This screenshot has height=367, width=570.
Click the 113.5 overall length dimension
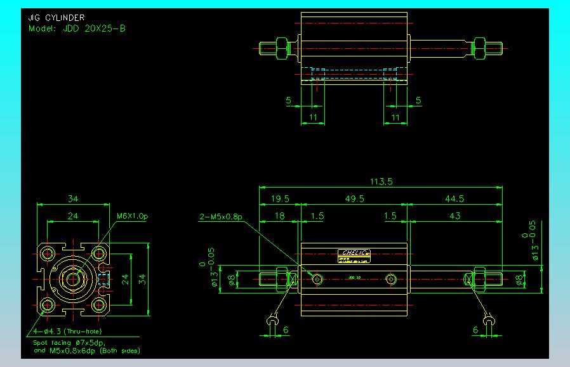pyautogui.click(x=381, y=181)
